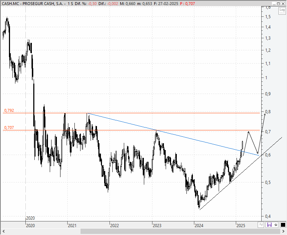This screenshot has width=287, height=235.
Task: Click the Dif. value -0,002
Action: click(112, 4)
